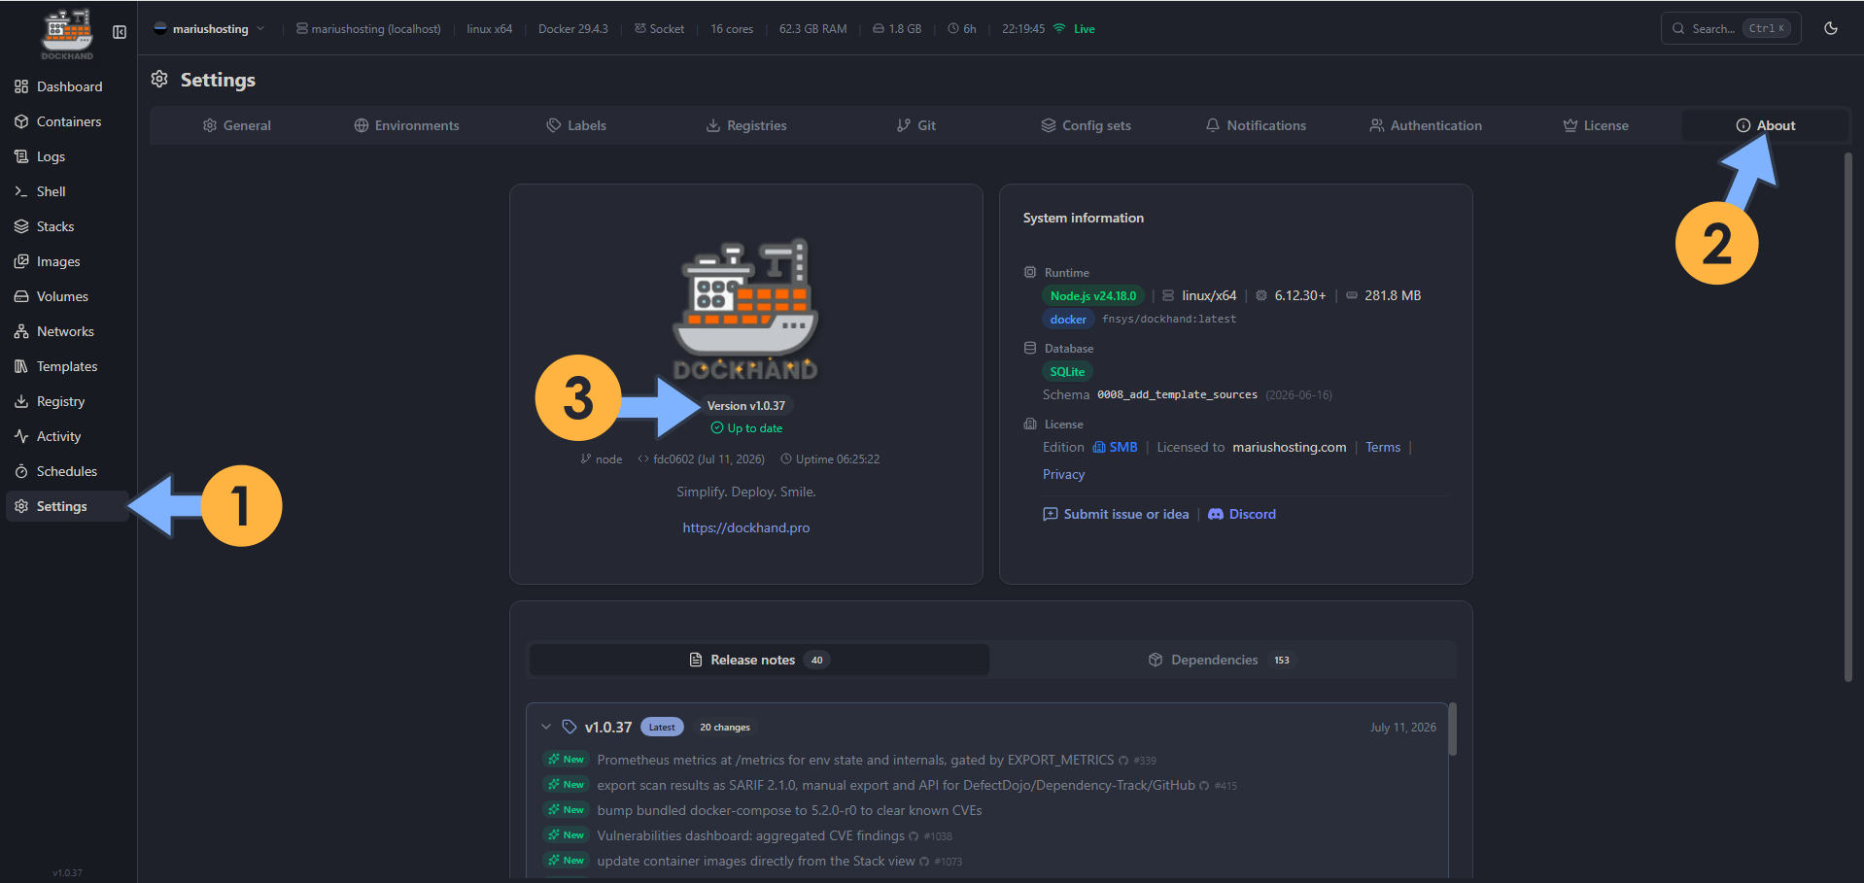Open the Discord link
The image size is (1864, 883).
pos(1242,514)
